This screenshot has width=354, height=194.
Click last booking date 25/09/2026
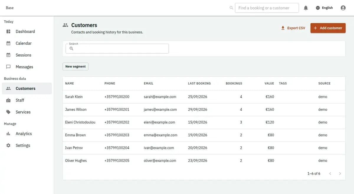point(198,97)
